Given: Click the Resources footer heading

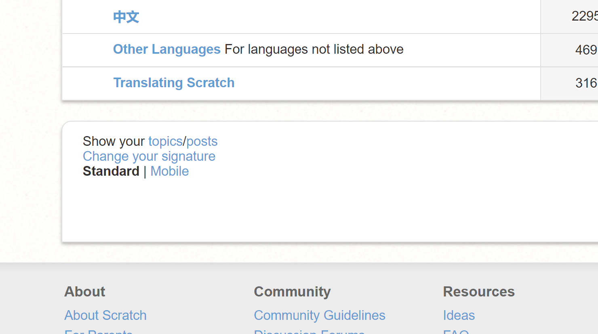Looking at the screenshot, I should click(479, 292).
